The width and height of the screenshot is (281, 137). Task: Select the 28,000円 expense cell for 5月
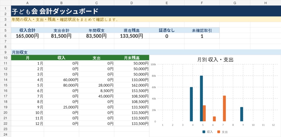pos(97,85)
